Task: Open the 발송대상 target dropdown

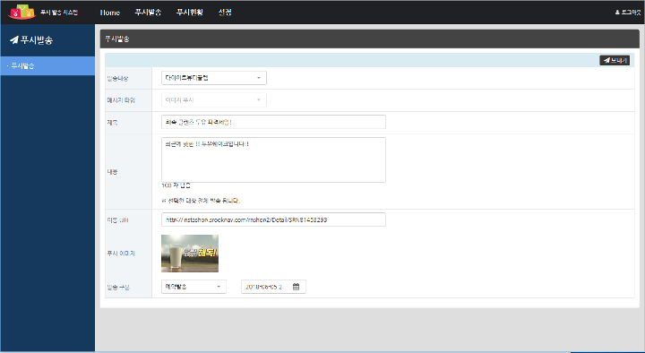Action: pos(214,78)
